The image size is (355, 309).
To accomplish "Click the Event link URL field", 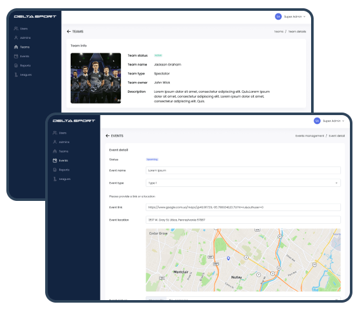I will point(243,207).
